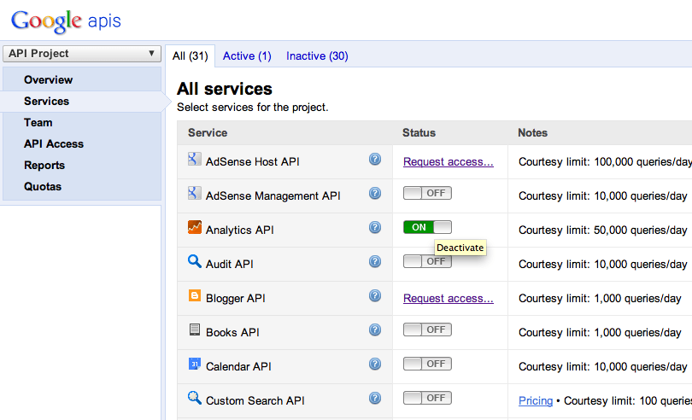Image resolution: width=692 pixels, height=420 pixels.
Task: Click the Custom Search API icon
Action: (195, 398)
